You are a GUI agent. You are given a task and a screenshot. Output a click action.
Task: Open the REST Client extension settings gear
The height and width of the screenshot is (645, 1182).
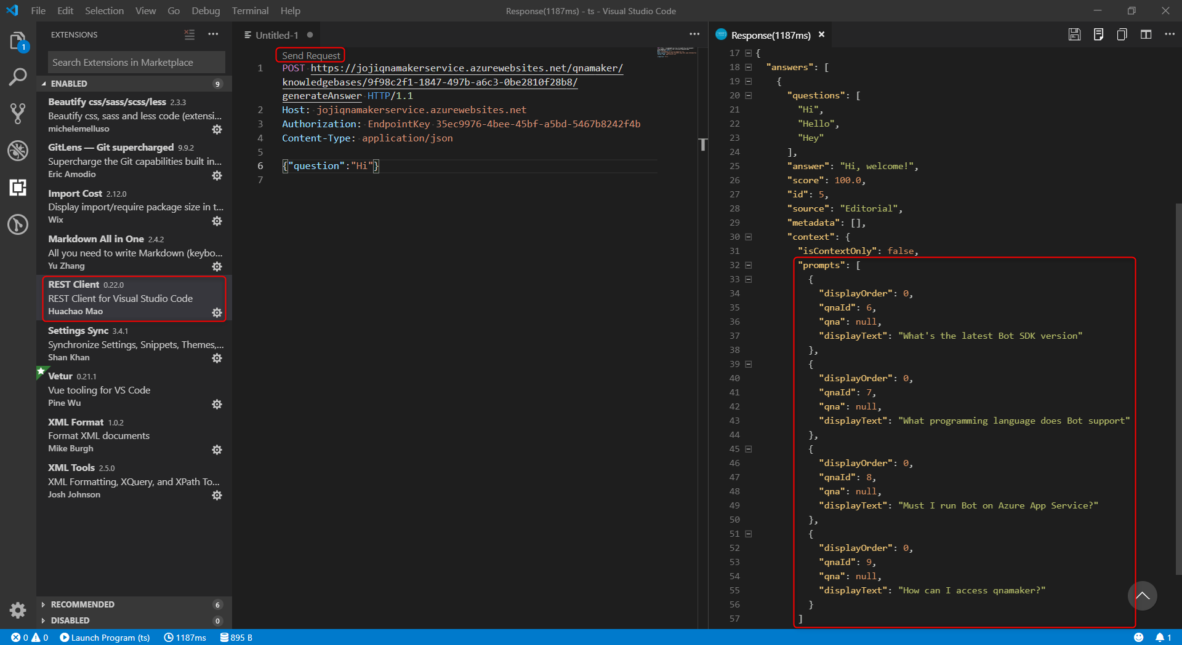(x=217, y=312)
